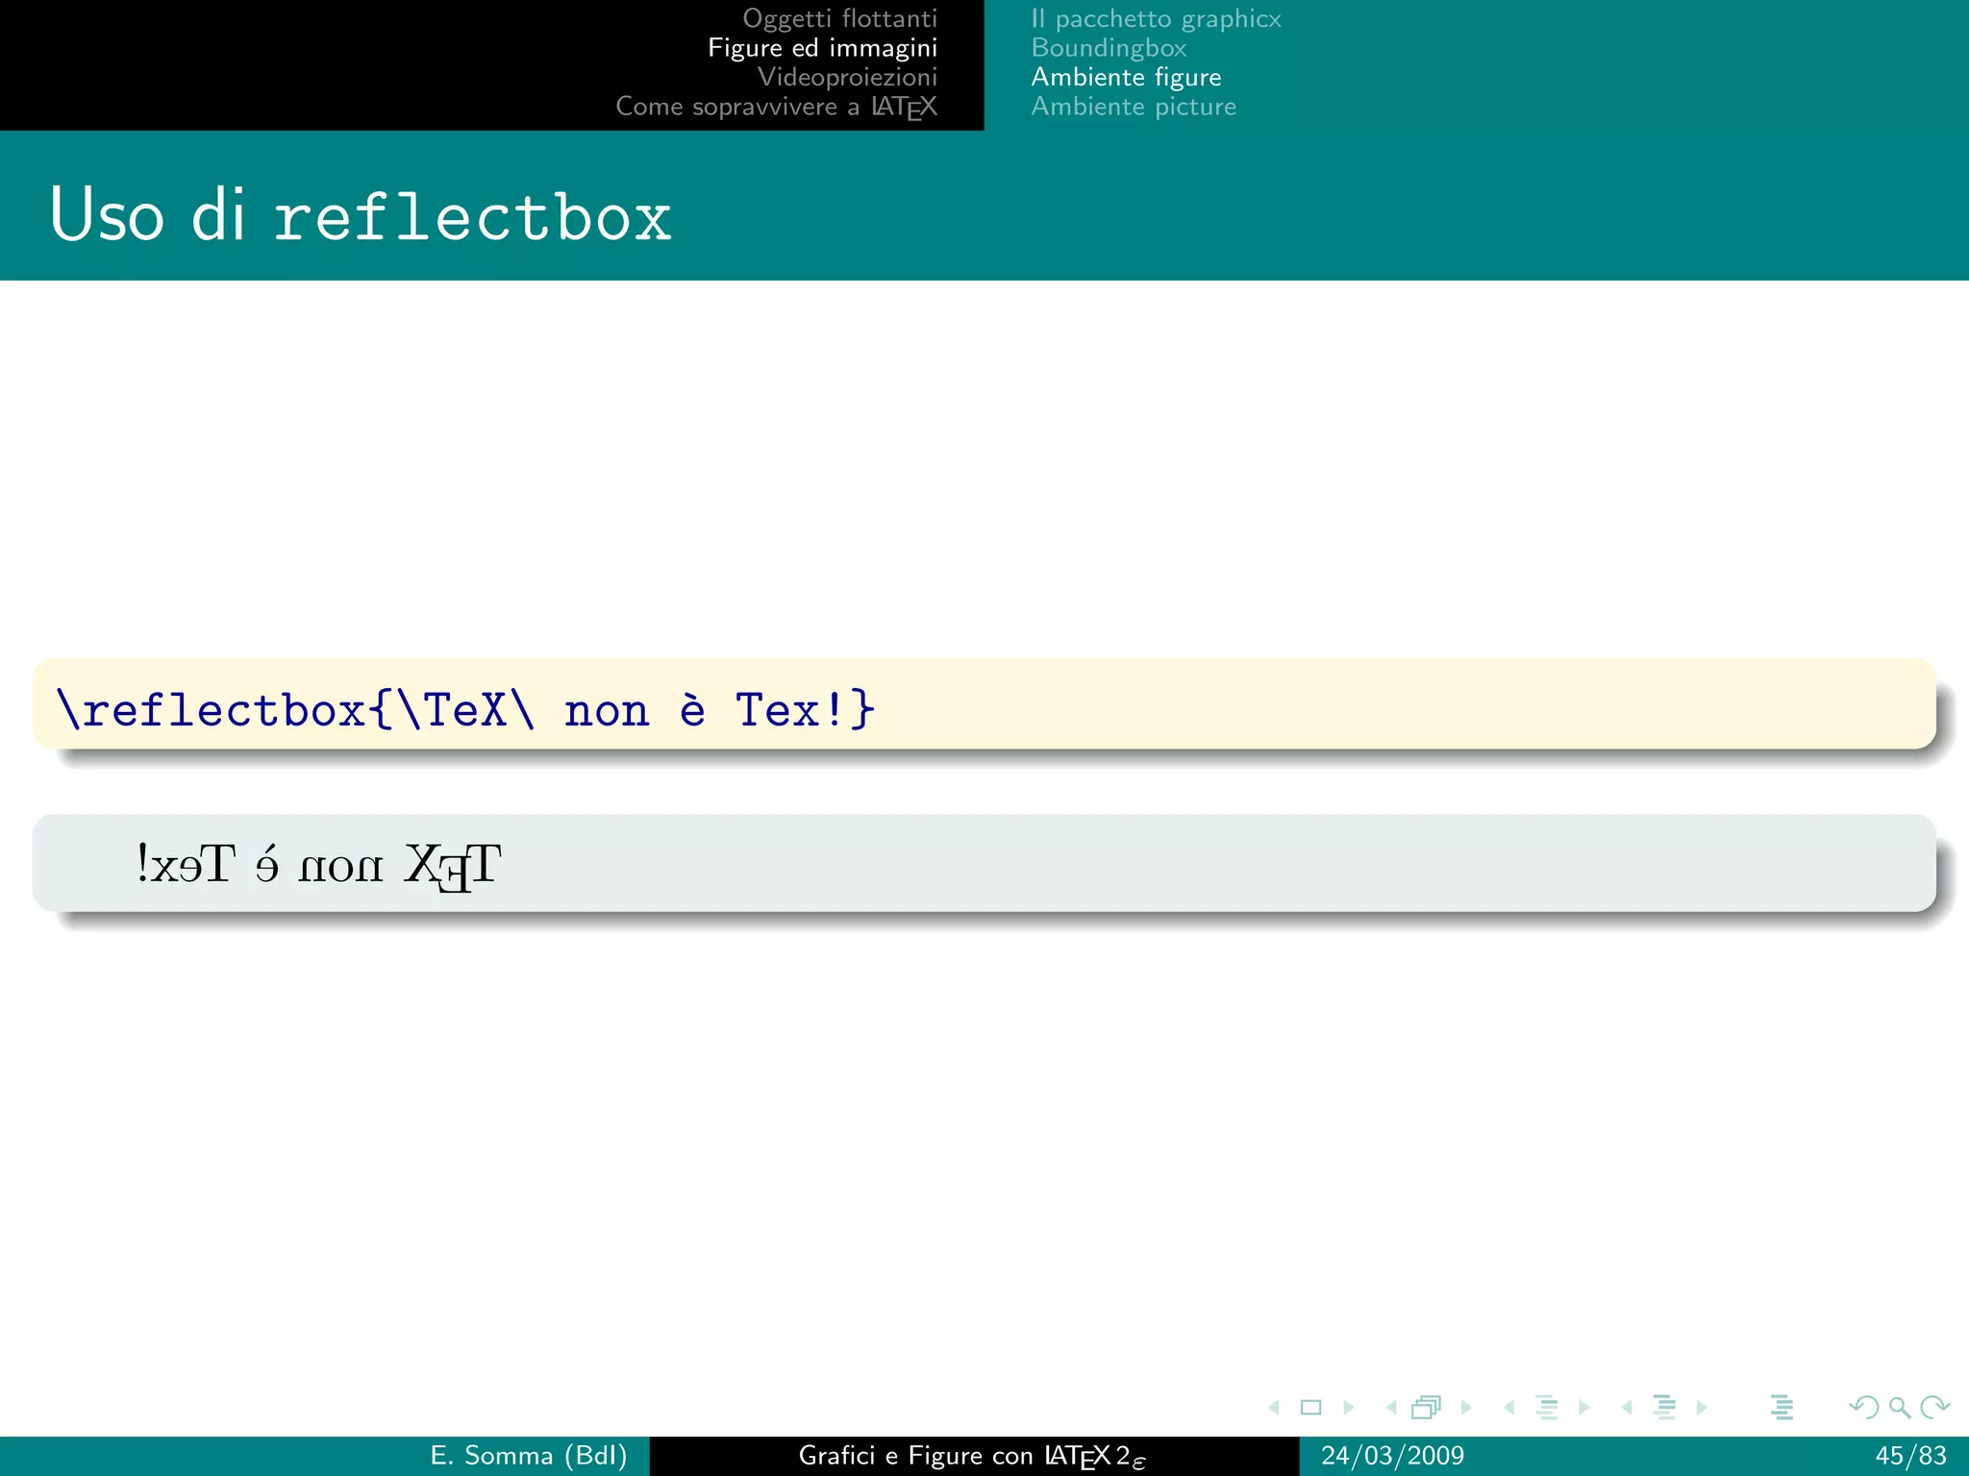Jump to Boundingbox subsection
Image resolution: width=1969 pixels, height=1476 pixels.
(1109, 48)
